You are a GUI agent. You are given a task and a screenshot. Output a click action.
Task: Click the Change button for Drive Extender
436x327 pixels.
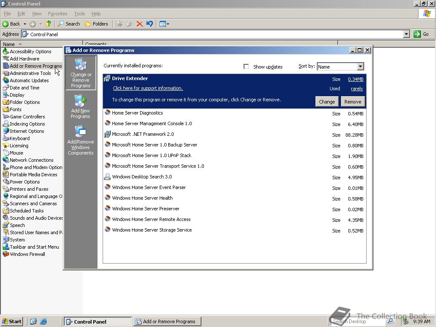coord(327,101)
